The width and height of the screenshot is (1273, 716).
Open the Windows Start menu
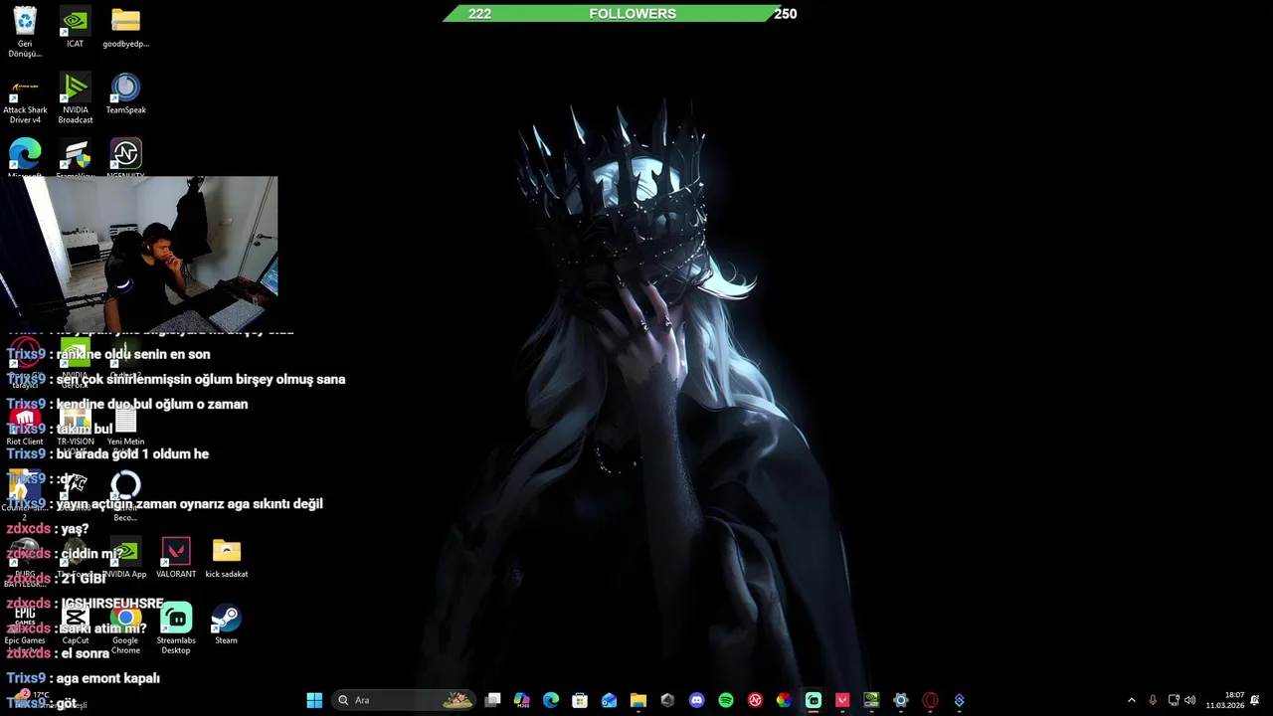(314, 700)
